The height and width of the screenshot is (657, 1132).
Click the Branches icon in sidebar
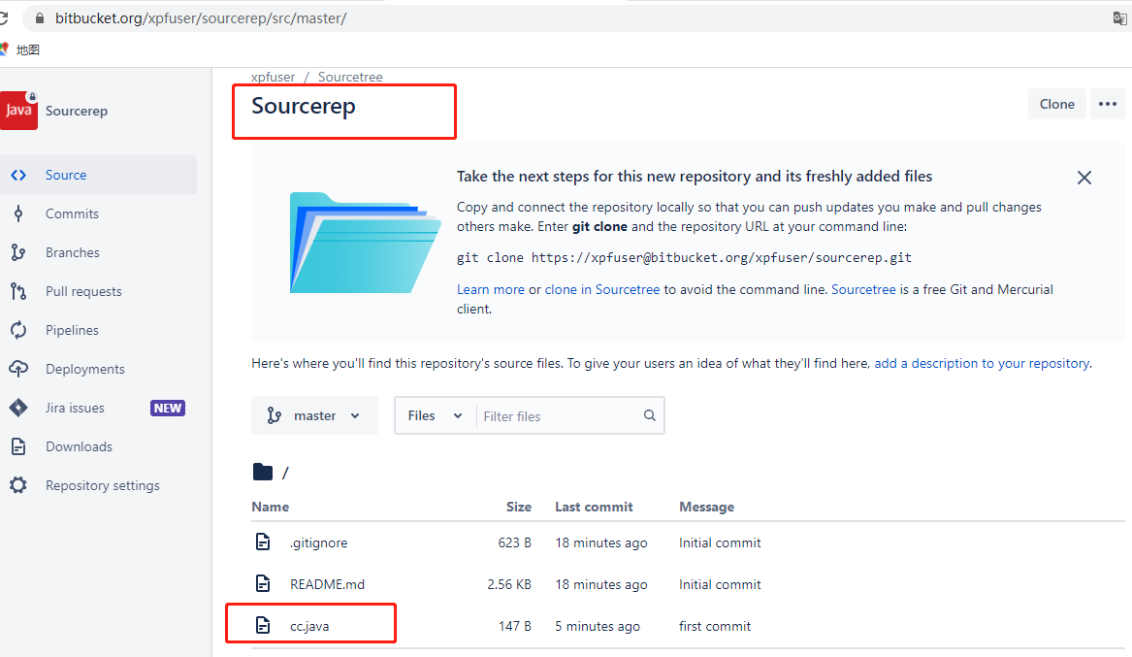[18, 252]
